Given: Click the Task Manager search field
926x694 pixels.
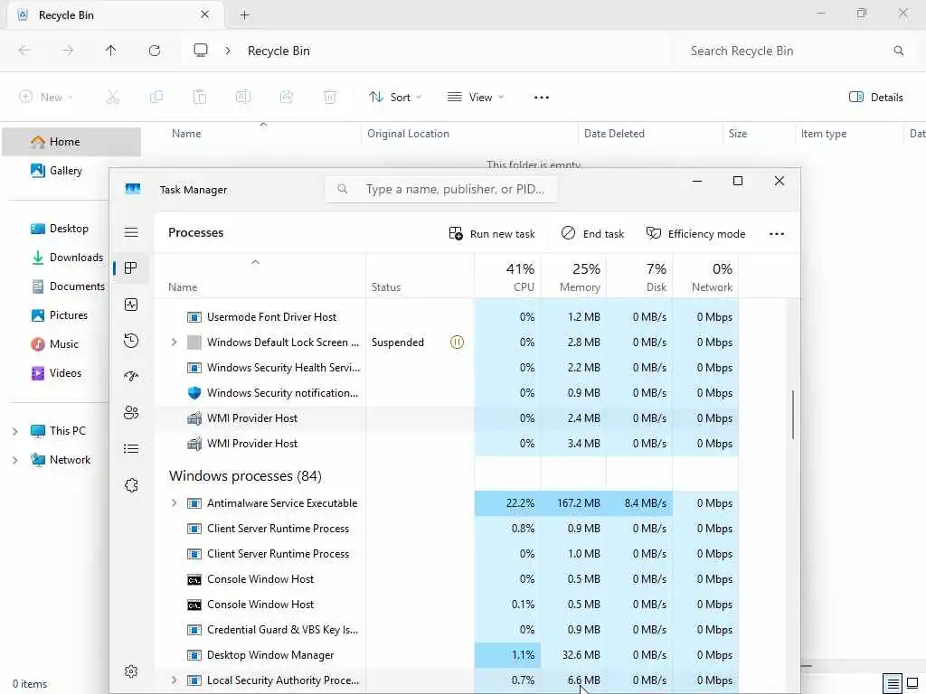Looking at the screenshot, I should (441, 190).
